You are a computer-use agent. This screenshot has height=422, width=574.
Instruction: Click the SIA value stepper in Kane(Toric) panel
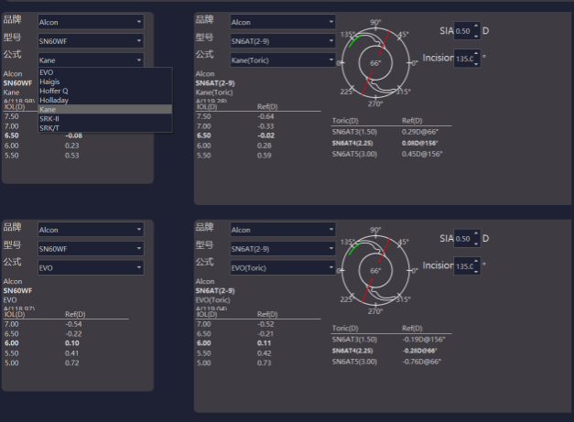tap(467, 31)
